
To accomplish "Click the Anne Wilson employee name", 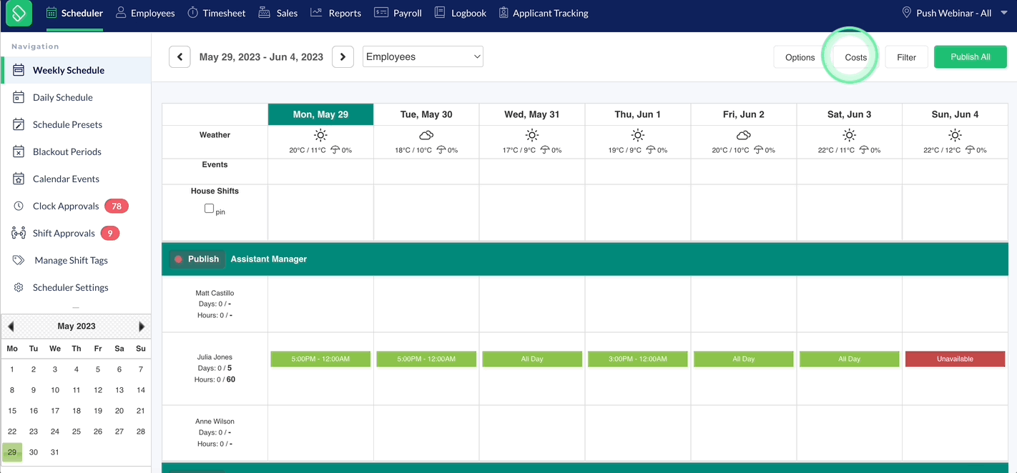I will click(x=215, y=422).
